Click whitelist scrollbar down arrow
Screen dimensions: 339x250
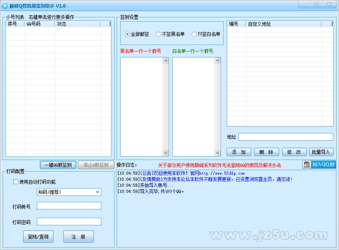tap(218, 153)
